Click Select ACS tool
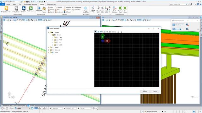 [106, 9]
